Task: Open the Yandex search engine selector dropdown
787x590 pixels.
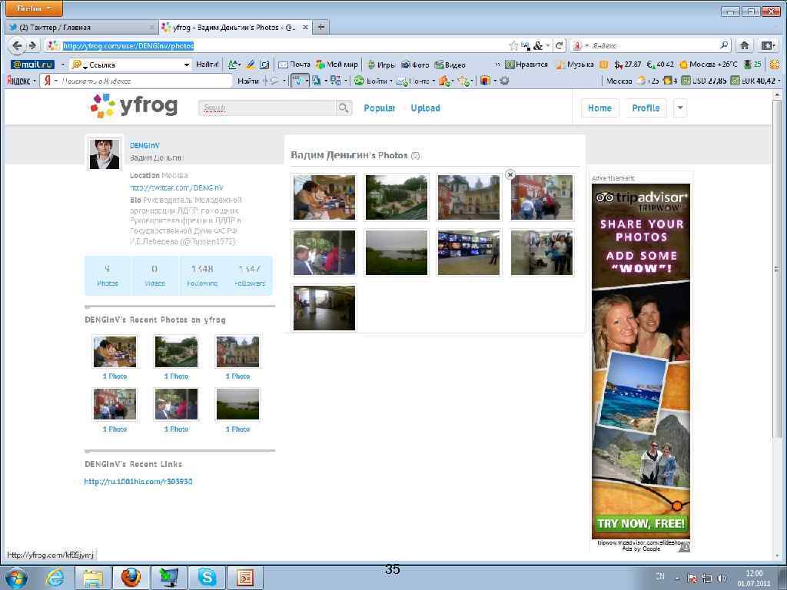Action: point(580,45)
